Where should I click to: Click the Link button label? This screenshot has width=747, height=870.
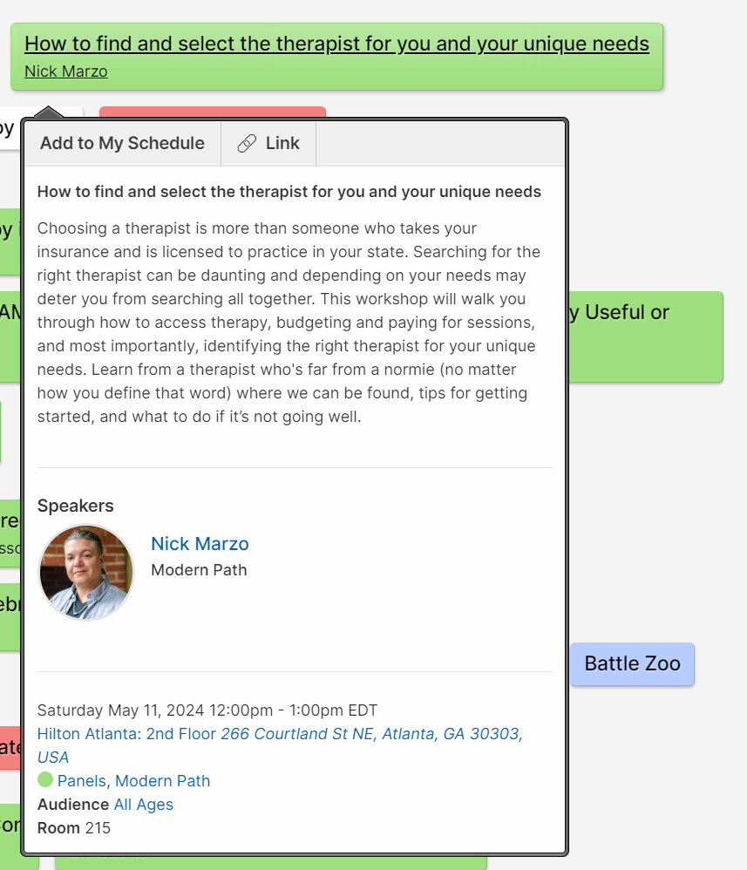[x=282, y=144]
